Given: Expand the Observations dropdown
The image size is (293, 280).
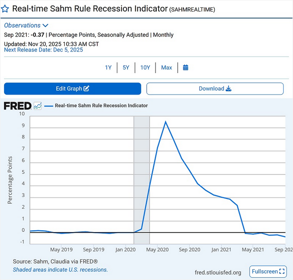Looking at the screenshot, I should pyautogui.click(x=26, y=25).
